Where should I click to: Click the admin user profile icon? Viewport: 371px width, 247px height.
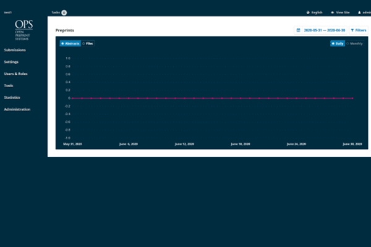(359, 12)
